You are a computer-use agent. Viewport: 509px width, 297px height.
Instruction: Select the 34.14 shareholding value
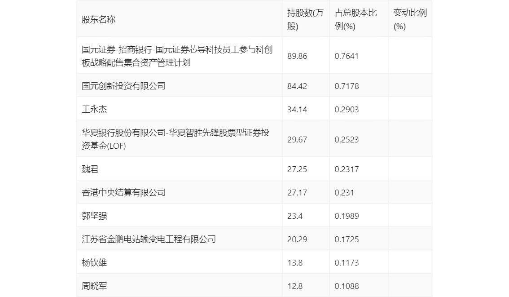[x=297, y=110]
